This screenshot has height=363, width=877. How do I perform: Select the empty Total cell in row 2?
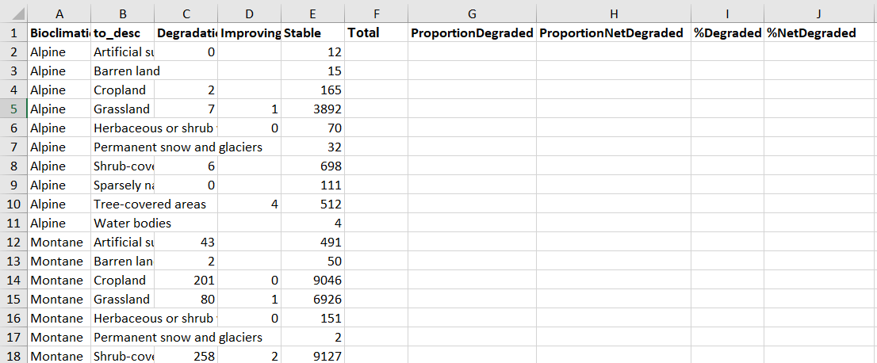tap(376, 52)
